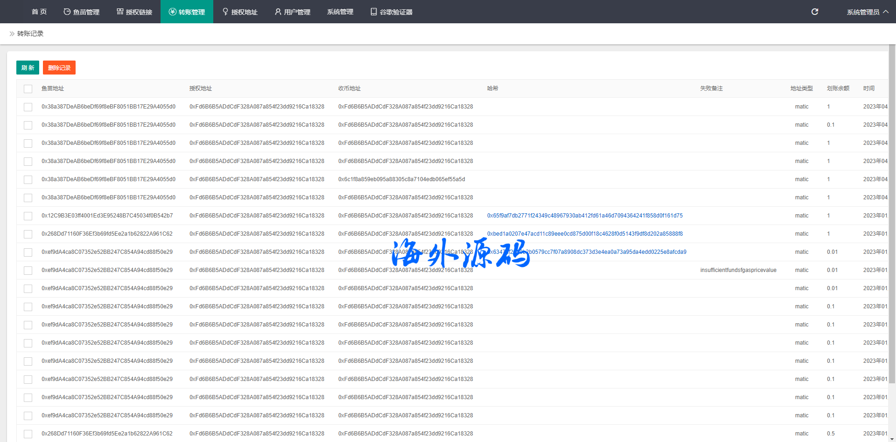The width and height of the screenshot is (896, 442).
Task: Click the 鱼苗管理 icon in the top navigation
Action: point(67,12)
